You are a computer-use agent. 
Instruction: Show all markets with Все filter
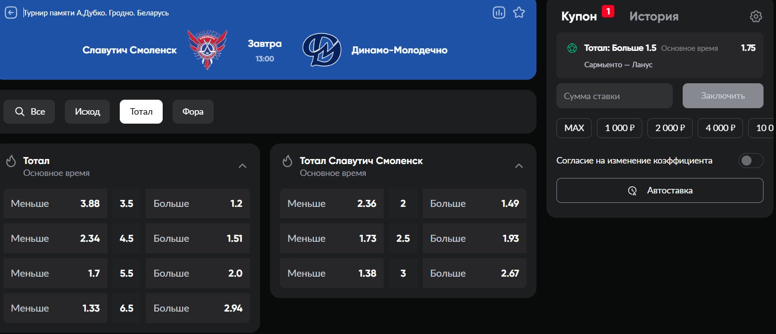[x=29, y=112]
